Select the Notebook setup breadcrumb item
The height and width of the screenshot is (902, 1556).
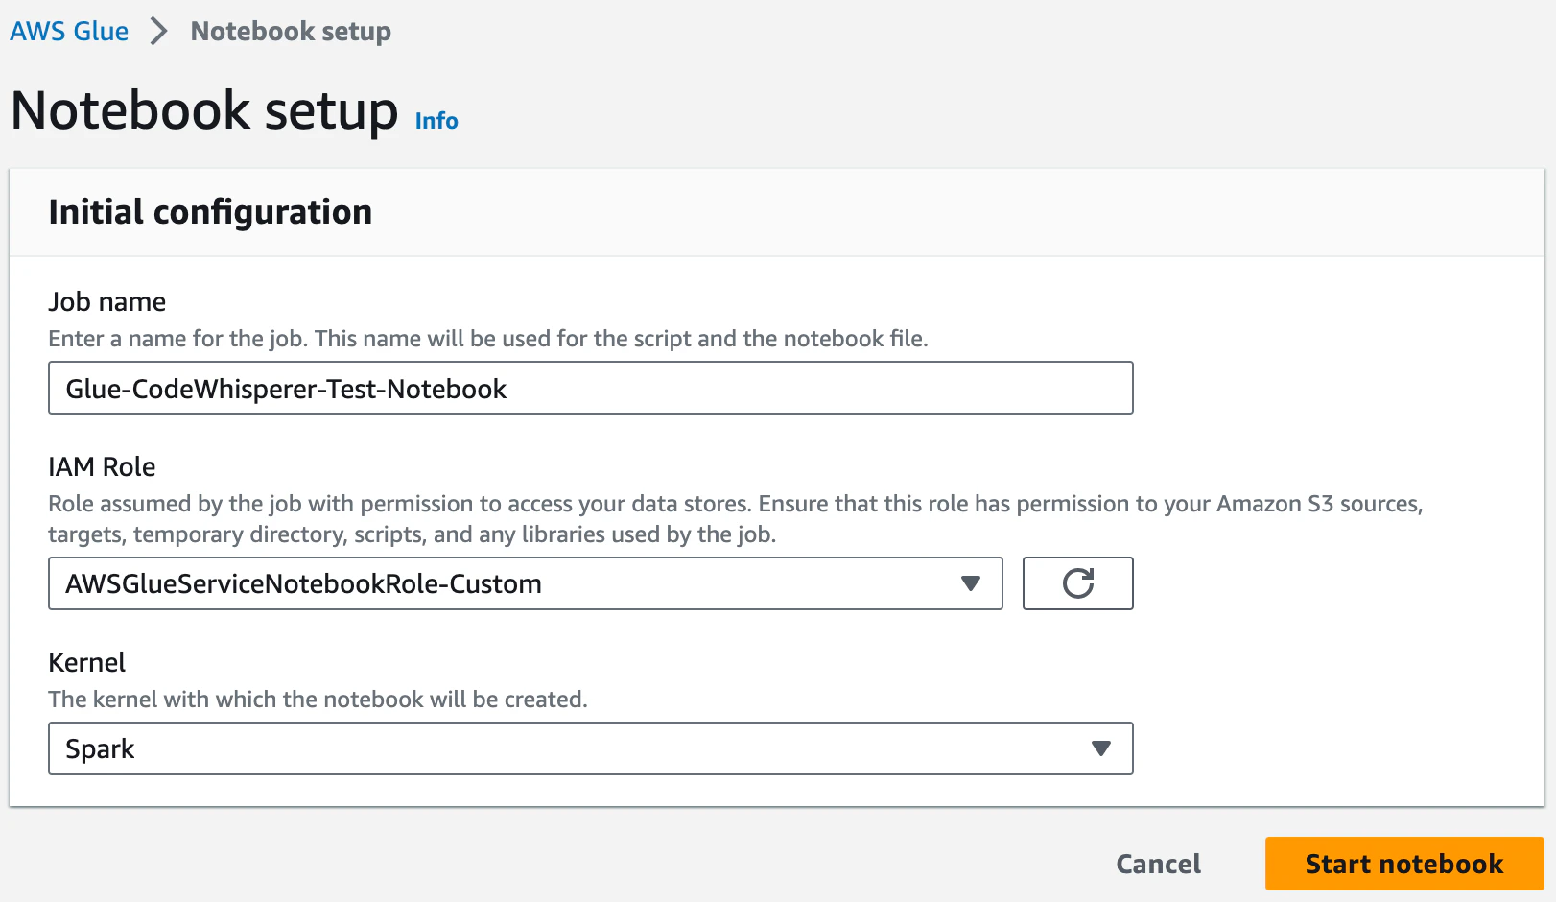click(291, 32)
